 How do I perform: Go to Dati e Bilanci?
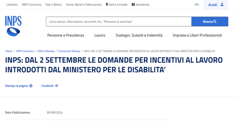pyautogui.click(x=54, y=5)
